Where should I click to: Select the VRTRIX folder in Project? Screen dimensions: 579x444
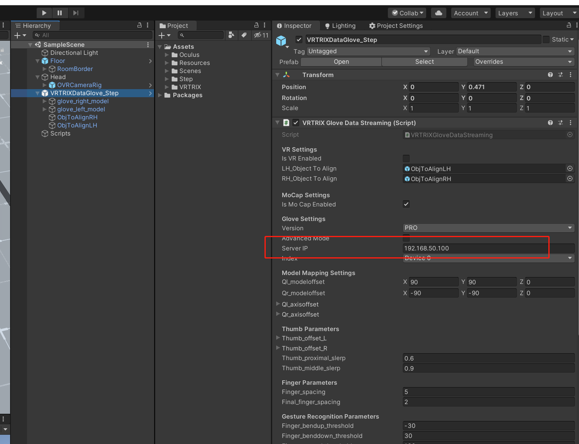[x=190, y=87]
